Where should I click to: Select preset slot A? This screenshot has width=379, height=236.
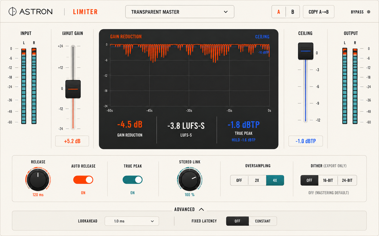pos(279,12)
